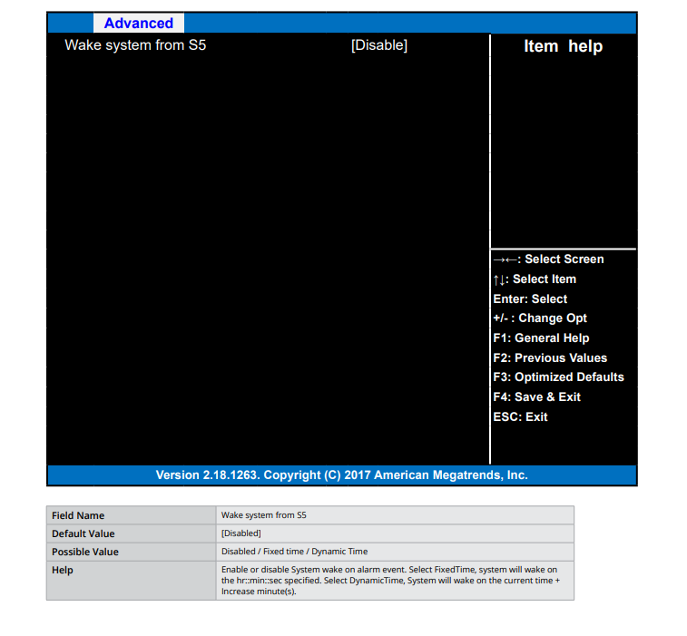Click the Select Item up/down arrows hint
The width and height of the screenshot is (687, 636).
(535, 279)
